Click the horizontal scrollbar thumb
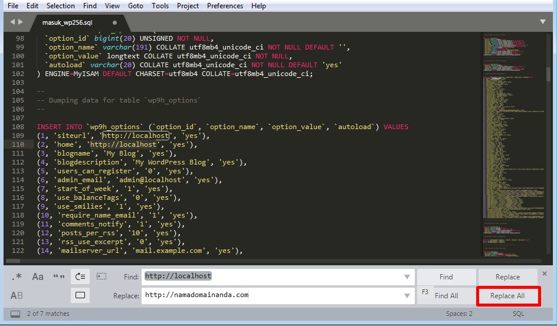Viewport: 557px width, 326px height. (13, 261)
